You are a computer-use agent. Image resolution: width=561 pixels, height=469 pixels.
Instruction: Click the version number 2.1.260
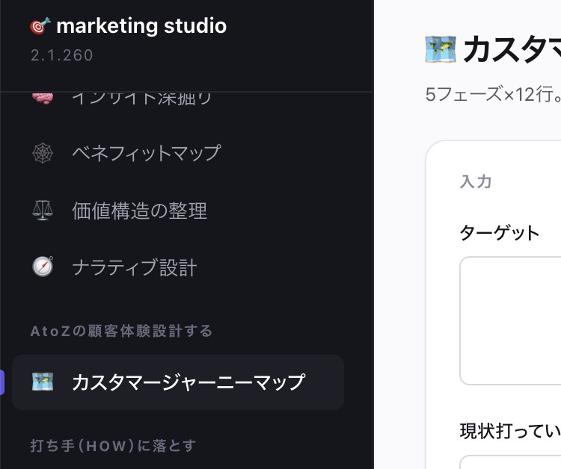62,55
